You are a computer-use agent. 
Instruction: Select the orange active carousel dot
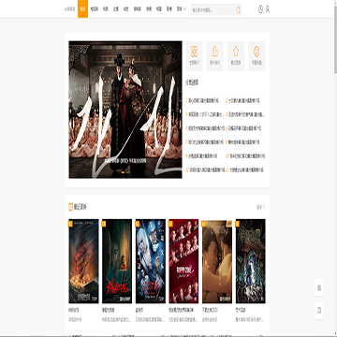pos(124,172)
